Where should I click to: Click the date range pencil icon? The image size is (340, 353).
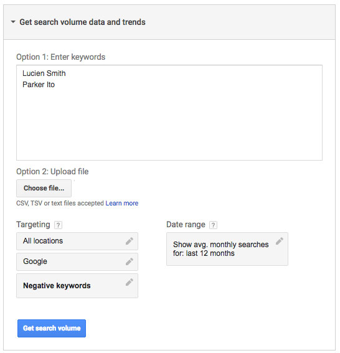click(280, 241)
